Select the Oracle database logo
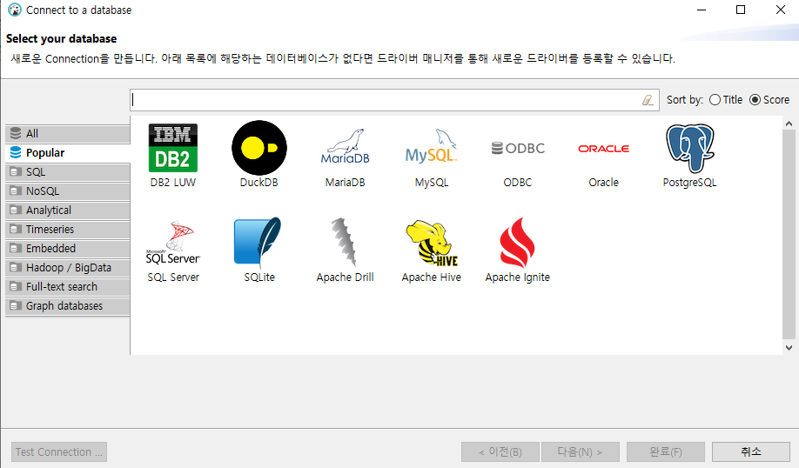Viewport: 799px width, 468px height. 603,148
